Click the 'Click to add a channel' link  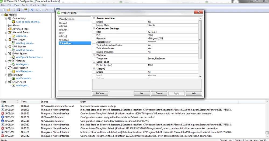pyautogui.click(x=28, y=22)
